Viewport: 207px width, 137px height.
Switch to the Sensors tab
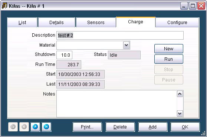click(96, 23)
